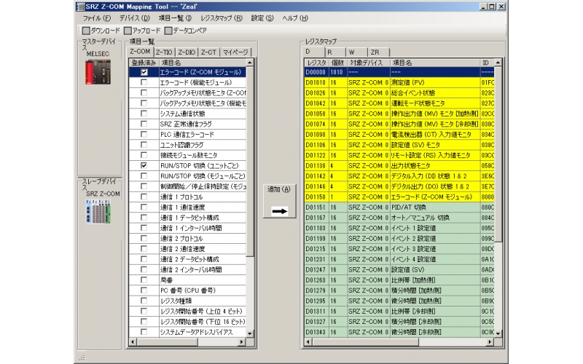Screen dimensions: 583x364
Task: Check 通信 1 プロトコル checkbox
Action: point(144,197)
